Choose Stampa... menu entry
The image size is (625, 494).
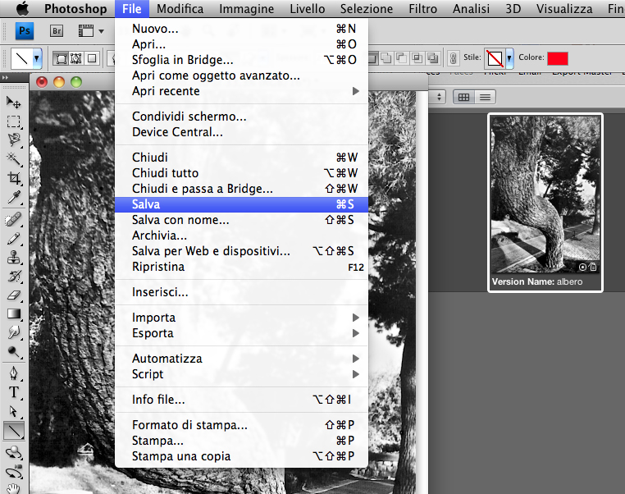241,441
